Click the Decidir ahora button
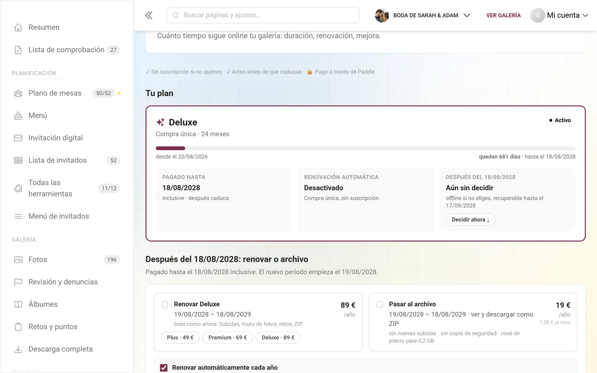Screen dimensions: 597x373 pos(471,220)
